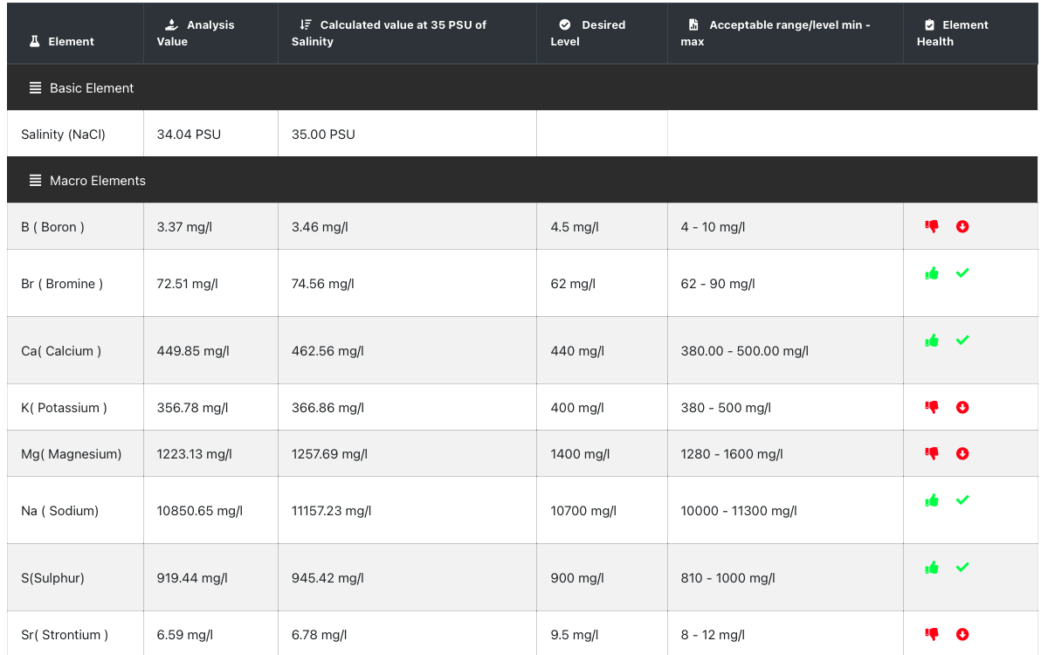This screenshot has width=1041, height=655.
Task: Click the red down-arrow circle in Magnesium row
Action: (x=962, y=454)
